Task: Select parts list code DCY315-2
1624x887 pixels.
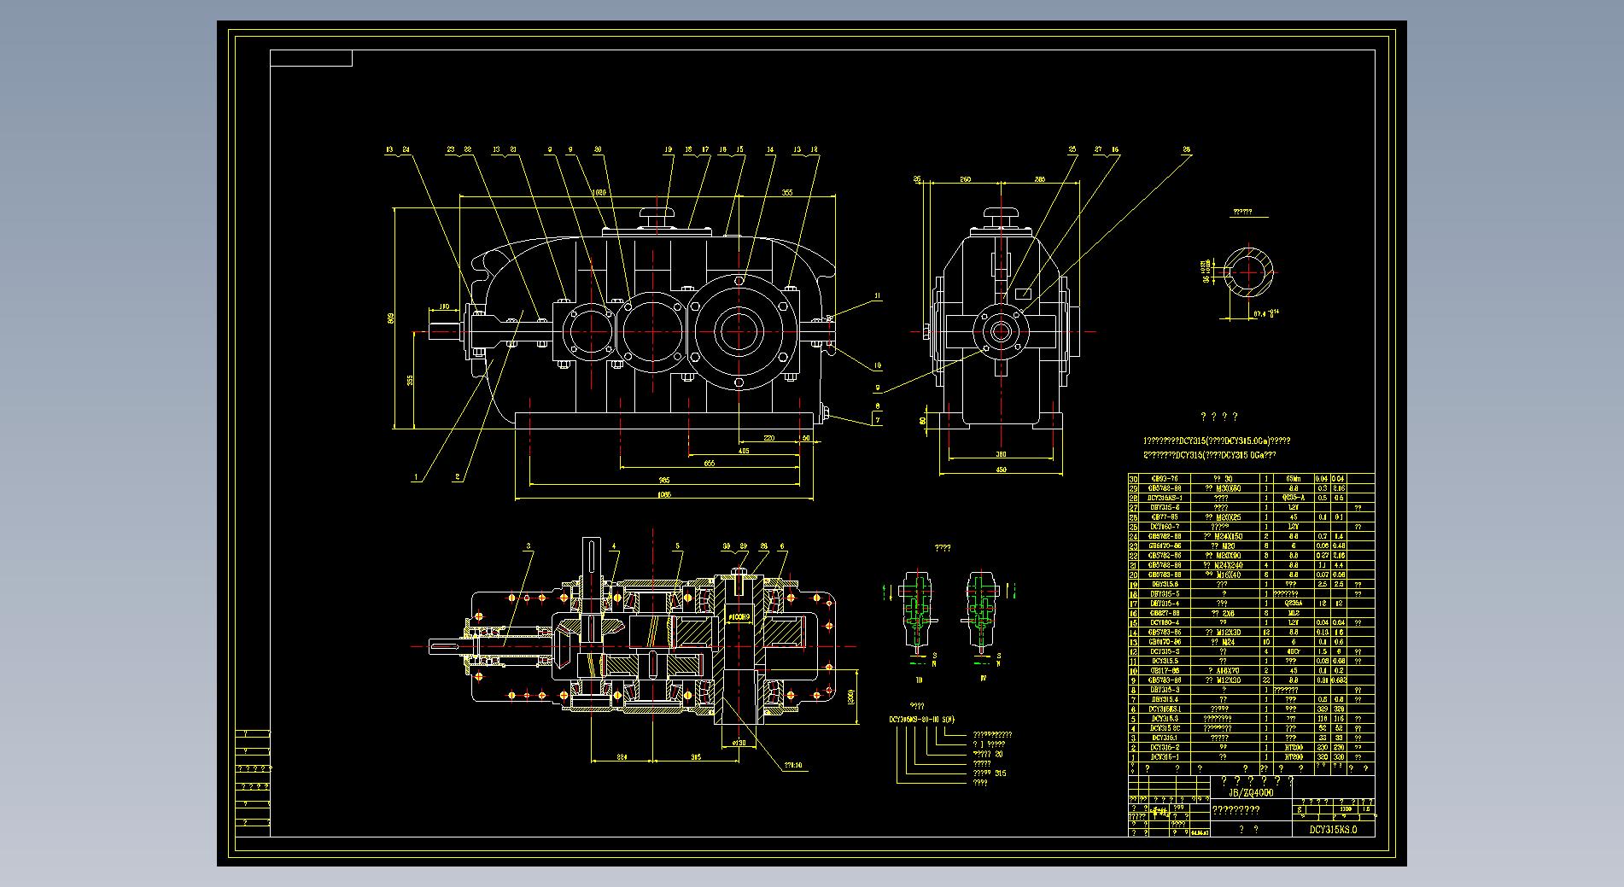Action: pos(1165,747)
